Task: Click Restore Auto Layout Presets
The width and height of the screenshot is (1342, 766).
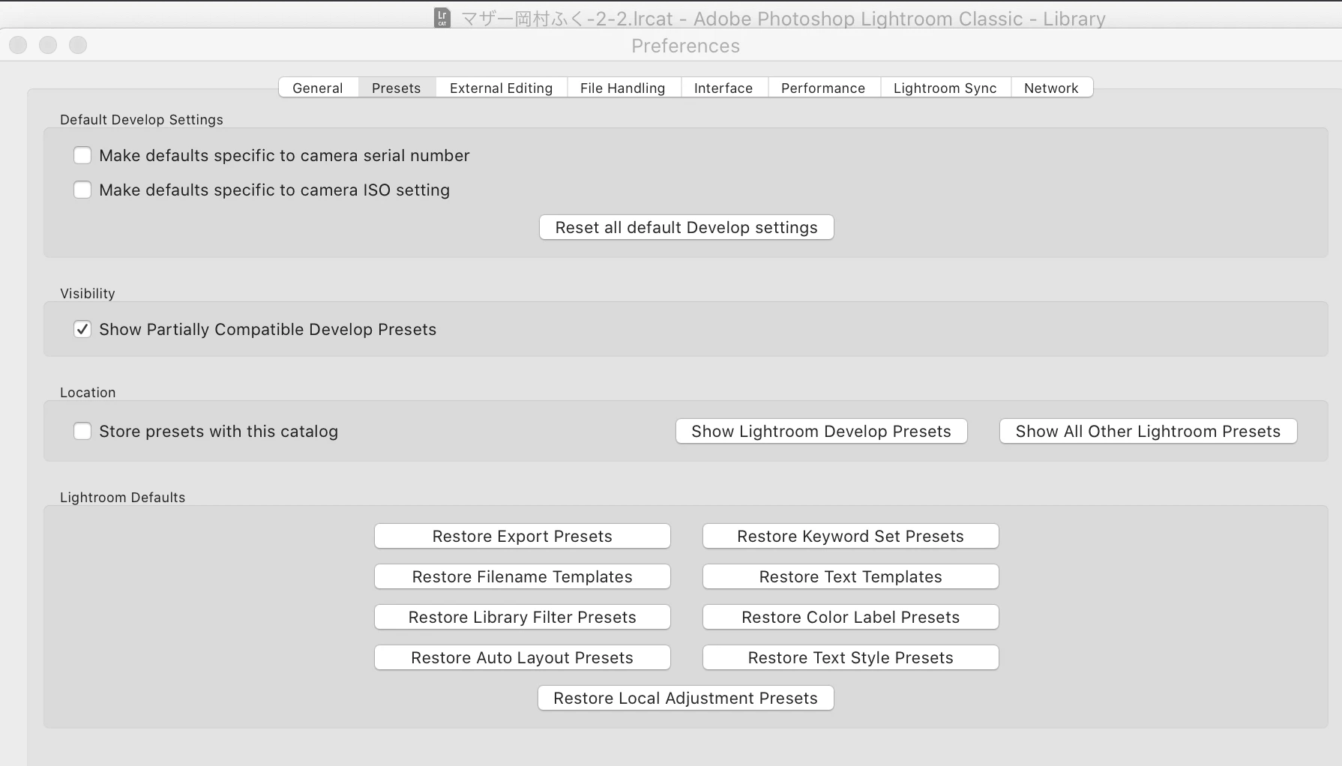Action: (522, 657)
